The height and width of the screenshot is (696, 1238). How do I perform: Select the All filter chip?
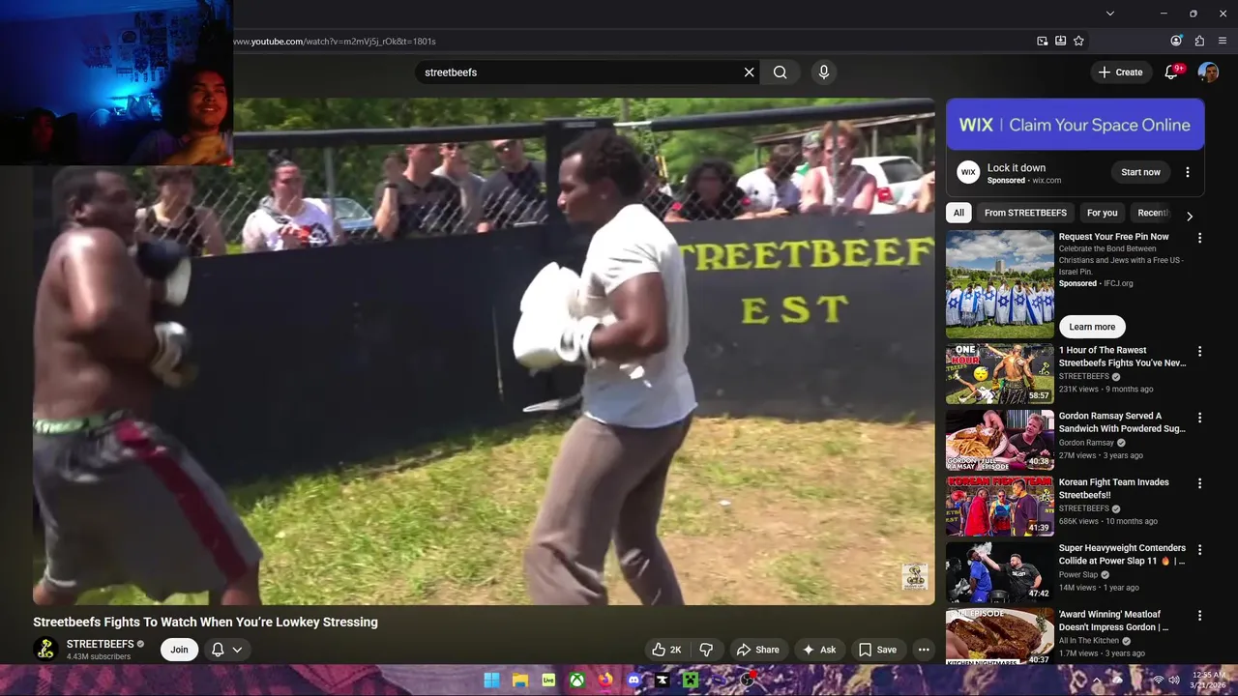(958, 213)
